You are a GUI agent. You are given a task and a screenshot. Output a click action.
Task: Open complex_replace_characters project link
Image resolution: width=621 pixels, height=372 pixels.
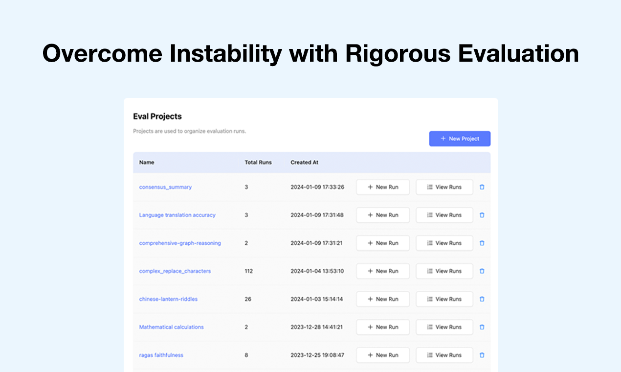[175, 271]
